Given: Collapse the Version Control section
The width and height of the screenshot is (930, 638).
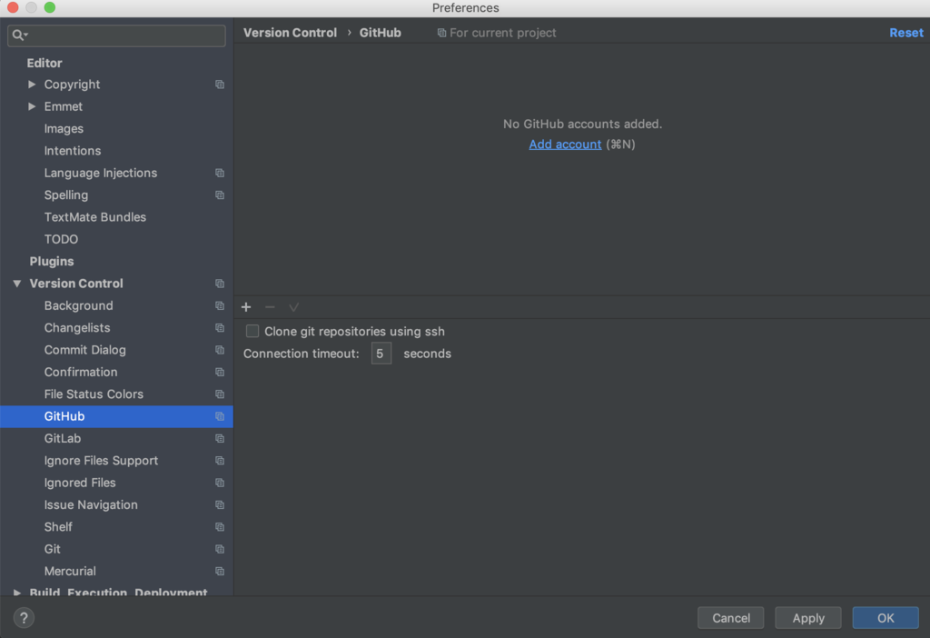Looking at the screenshot, I should (17, 284).
